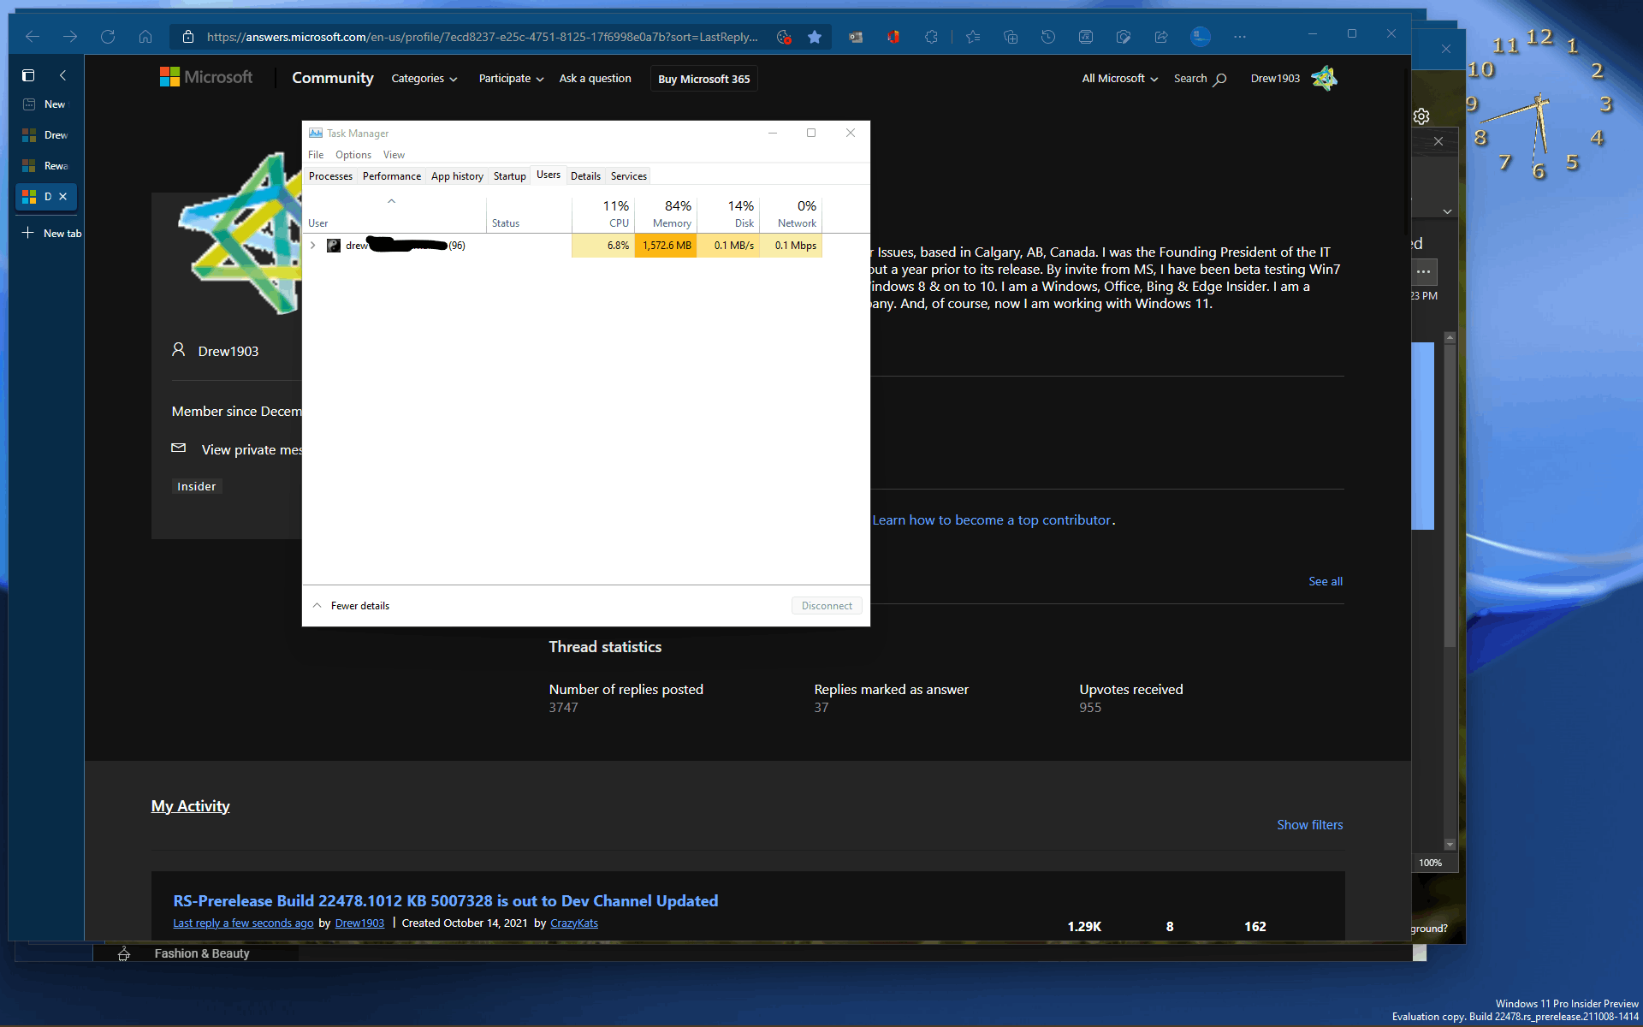Open the Extensions puzzle icon
This screenshot has width=1643, height=1027.
[x=931, y=37]
